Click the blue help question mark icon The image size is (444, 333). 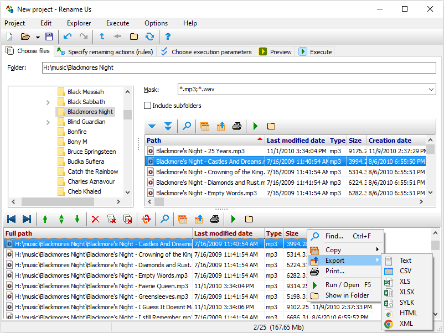pos(168,37)
